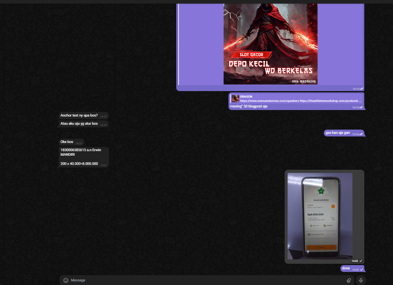Select the 'gas kan aja gan' message

point(338,133)
